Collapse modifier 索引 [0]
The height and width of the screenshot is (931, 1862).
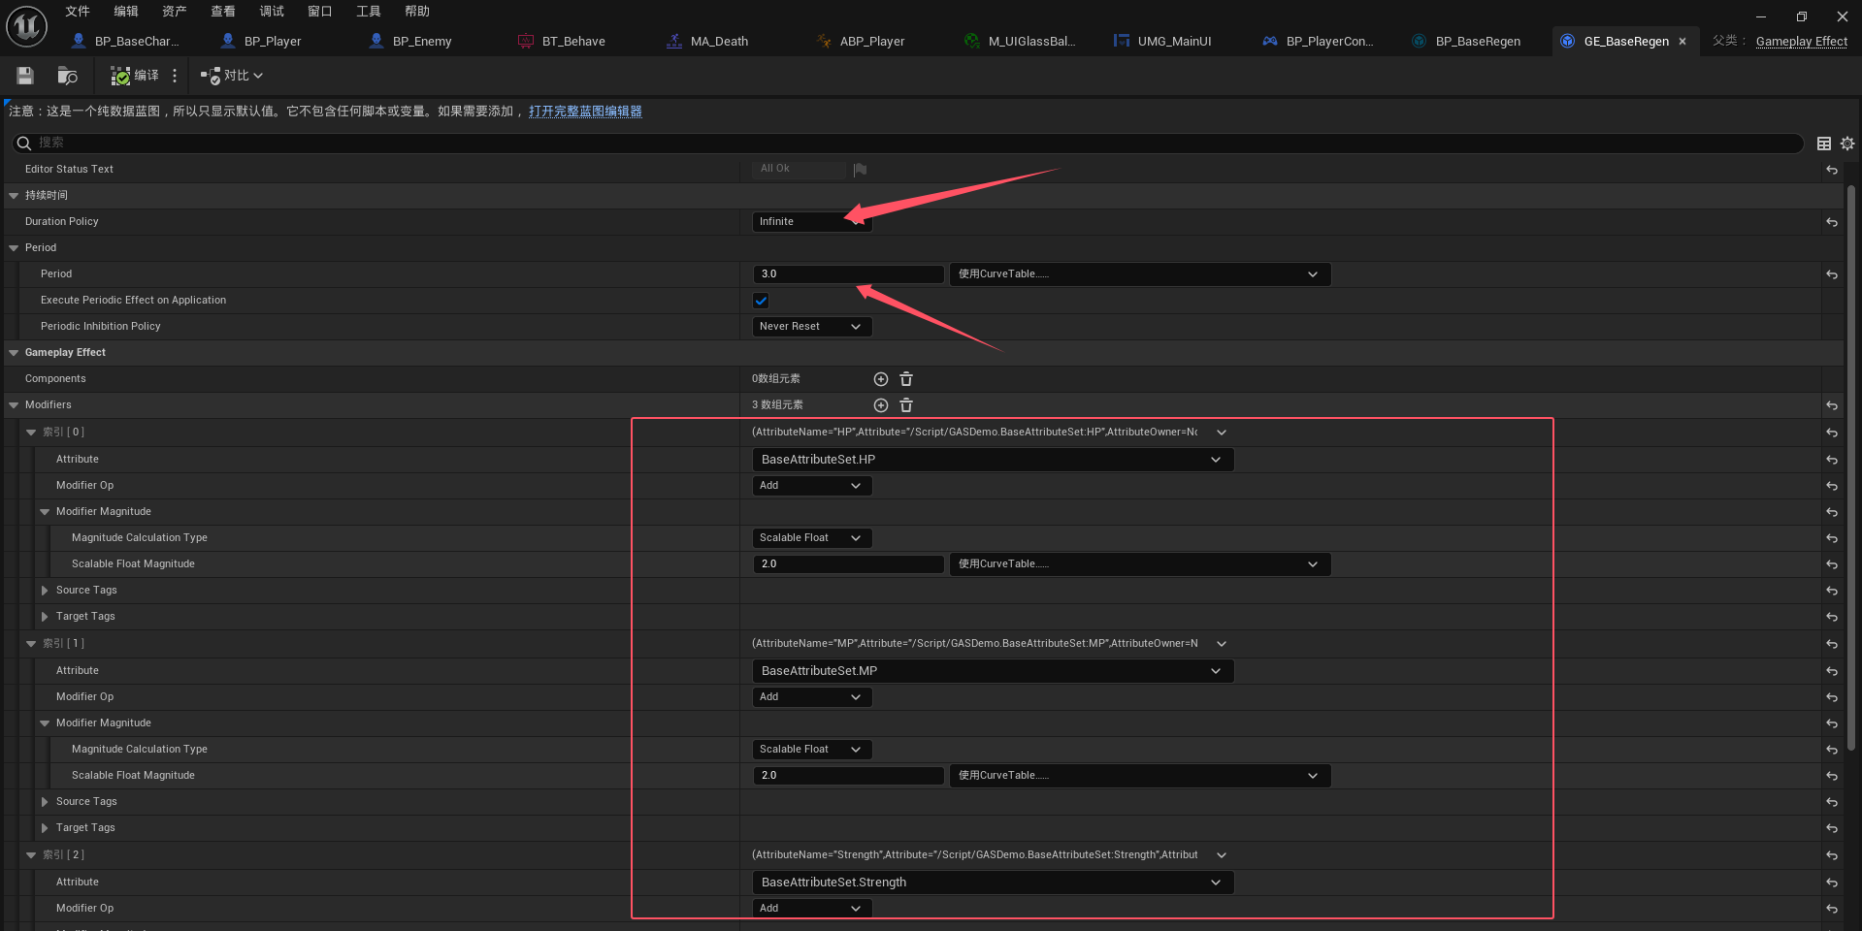coord(31,433)
